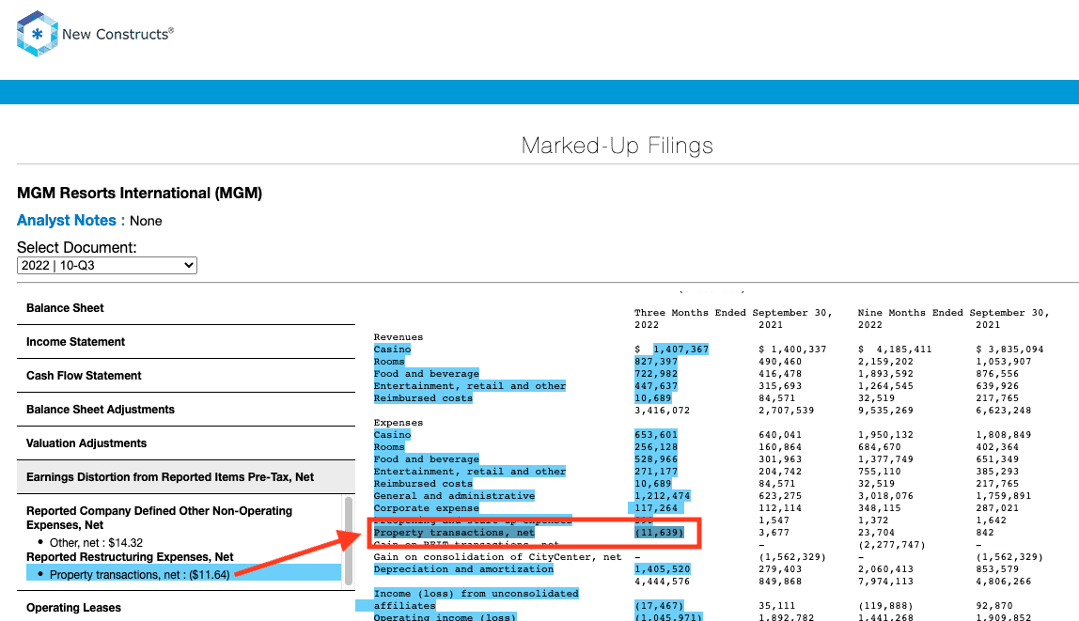Click Food and beverage revenue value 722,982
Image resolution: width=1079 pixels, height=621 pixels.
(x=656, y=374)
